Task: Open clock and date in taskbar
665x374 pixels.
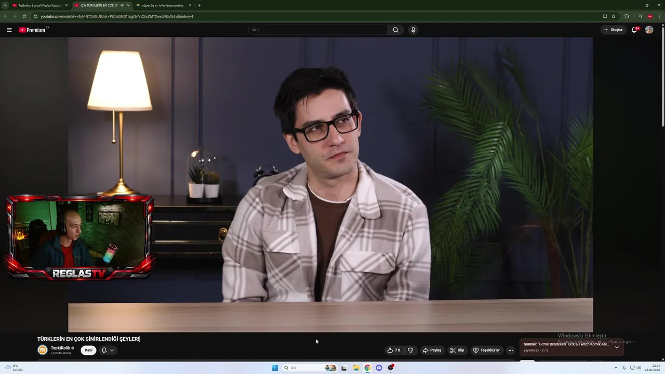Action: (653, 368)
